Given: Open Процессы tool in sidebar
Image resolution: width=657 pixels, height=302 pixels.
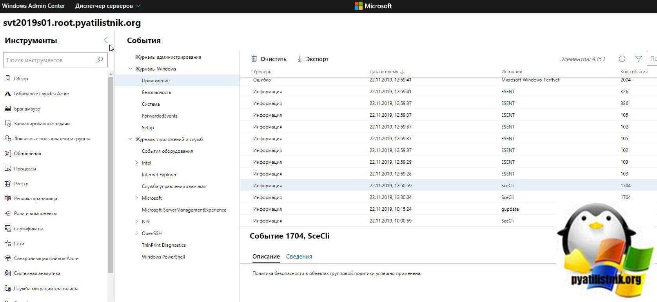Looking at the screenshot, I should tap(25, 169).
